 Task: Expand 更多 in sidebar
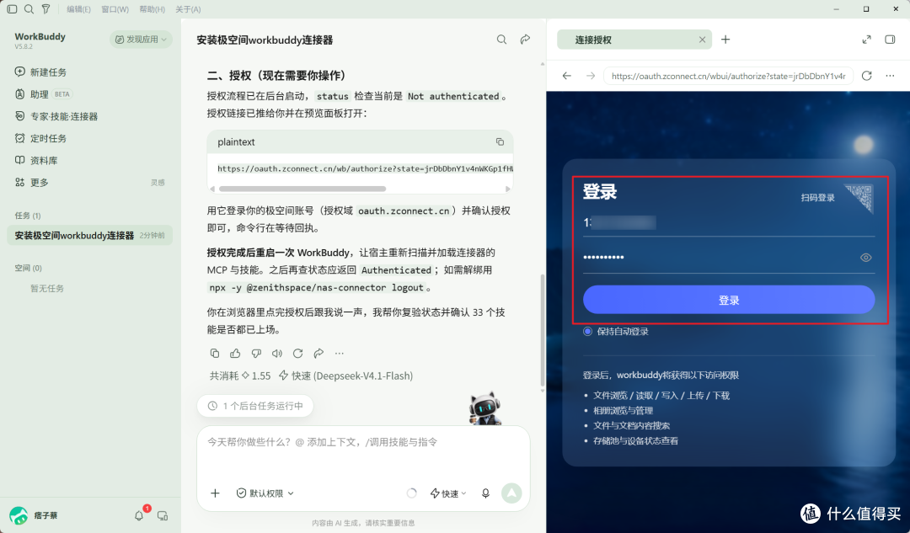click(x=31, y=182)
